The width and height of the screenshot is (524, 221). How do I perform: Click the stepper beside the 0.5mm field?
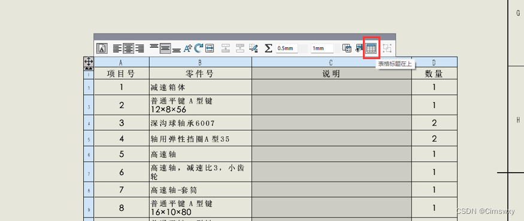(303, 48)
